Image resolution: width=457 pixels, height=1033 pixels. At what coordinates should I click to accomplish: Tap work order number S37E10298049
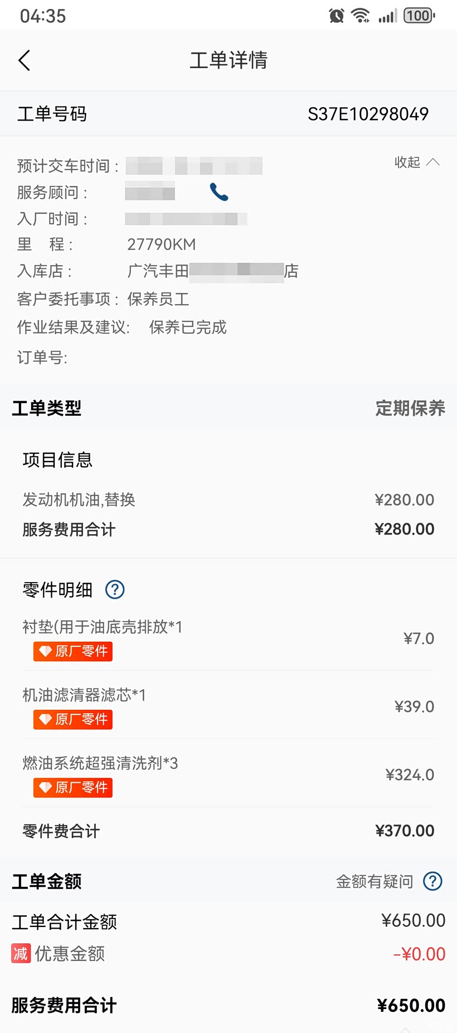(368, 114)
